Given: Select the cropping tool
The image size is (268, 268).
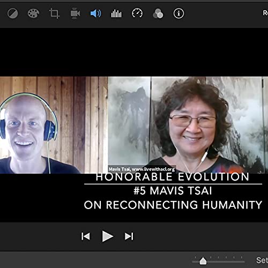Looking at the screenshot, I should pos(54,13).
